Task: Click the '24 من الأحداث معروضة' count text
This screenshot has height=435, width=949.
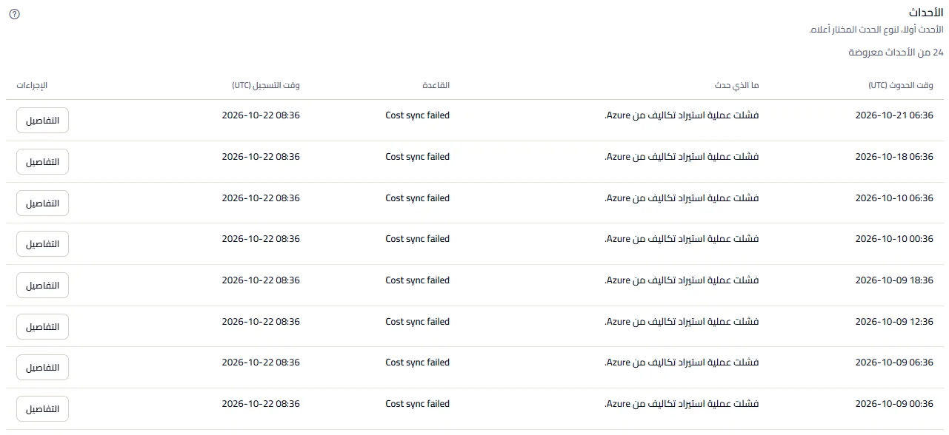Action: pos(896,53)
